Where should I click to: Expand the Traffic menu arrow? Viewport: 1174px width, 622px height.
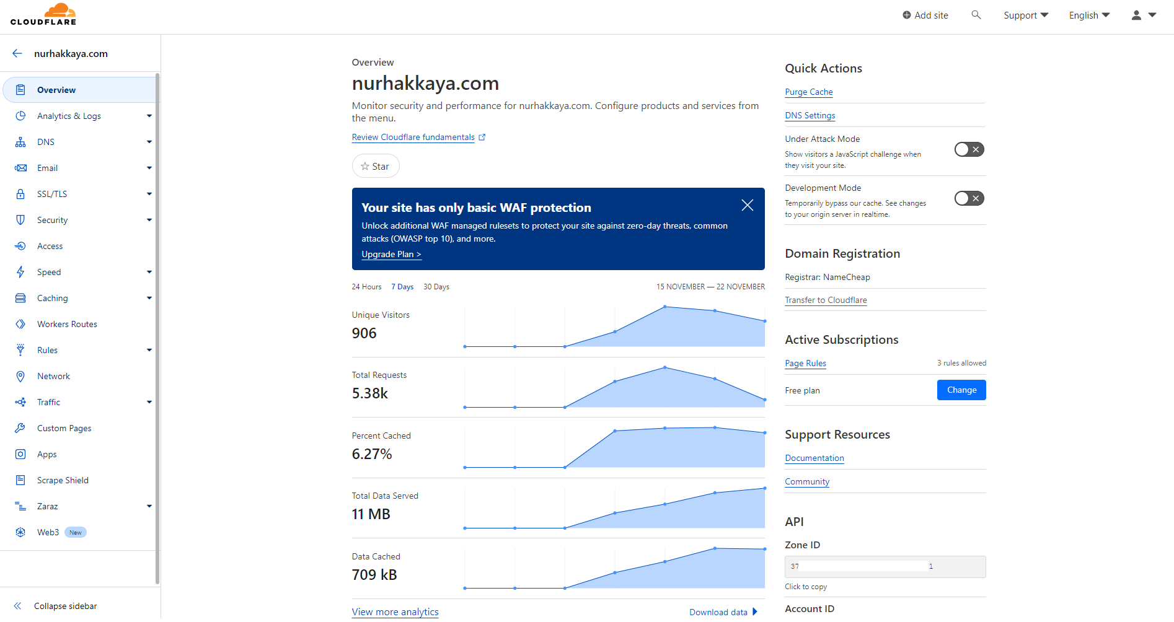[149, 402]
